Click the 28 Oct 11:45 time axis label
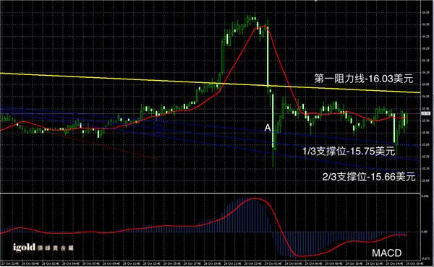434x267 pixels. (x=131, y=263)
